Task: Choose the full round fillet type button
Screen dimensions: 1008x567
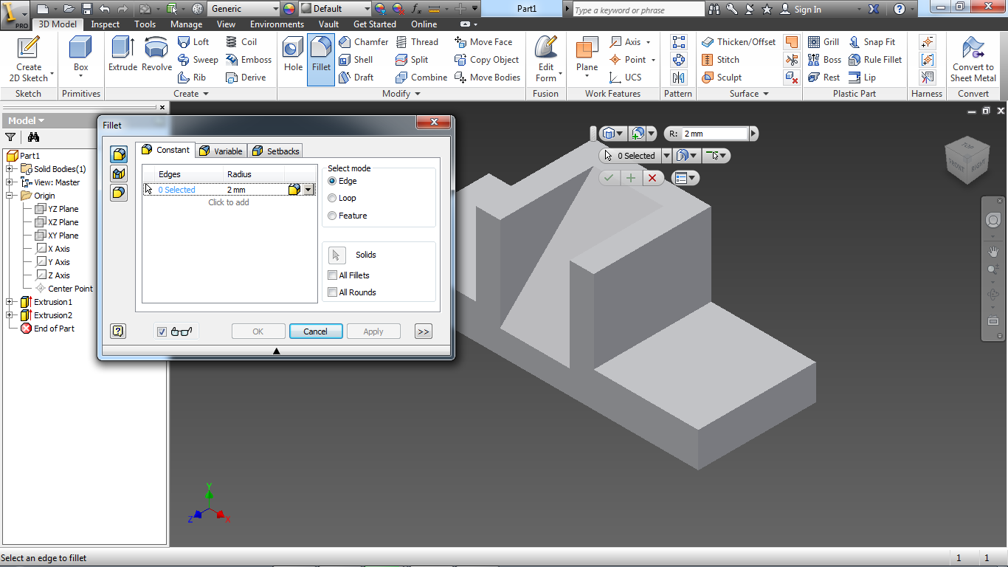Action: click(118, 193)
